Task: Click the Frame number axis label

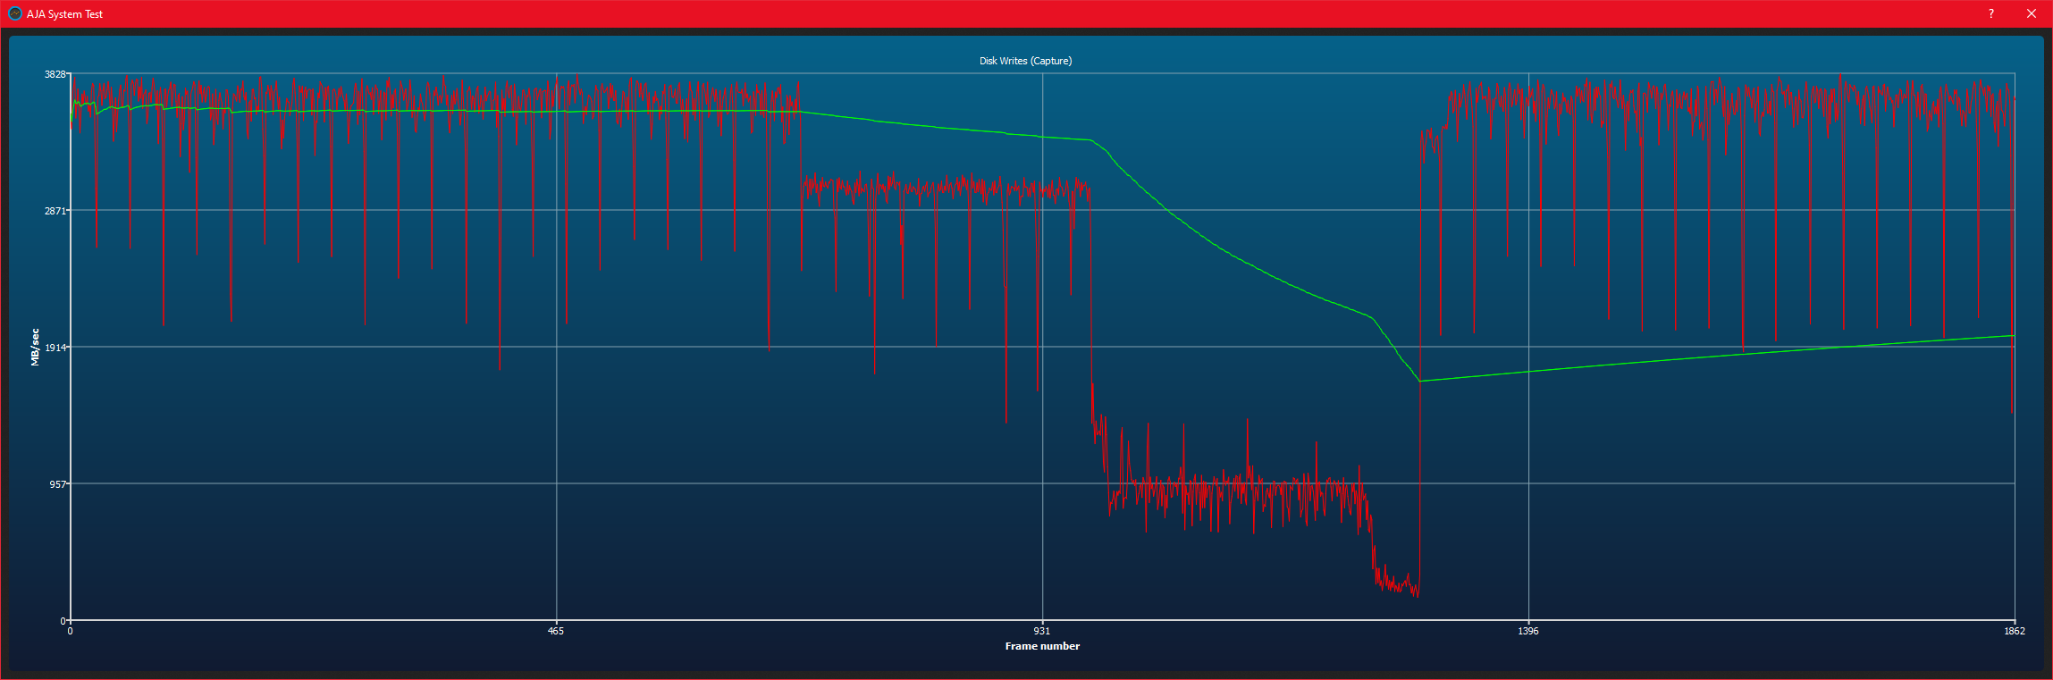Action: (1042, 646)
